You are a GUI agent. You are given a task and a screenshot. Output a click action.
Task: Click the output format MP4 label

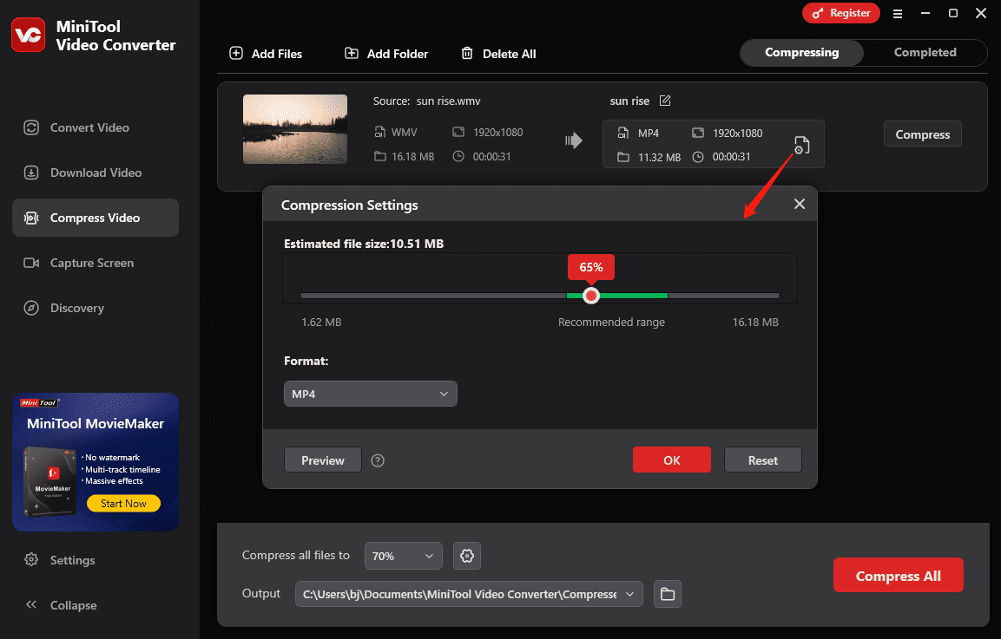pos(649,133)
